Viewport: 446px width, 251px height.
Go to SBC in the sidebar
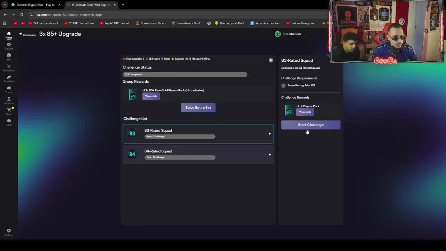click(9, 57)
